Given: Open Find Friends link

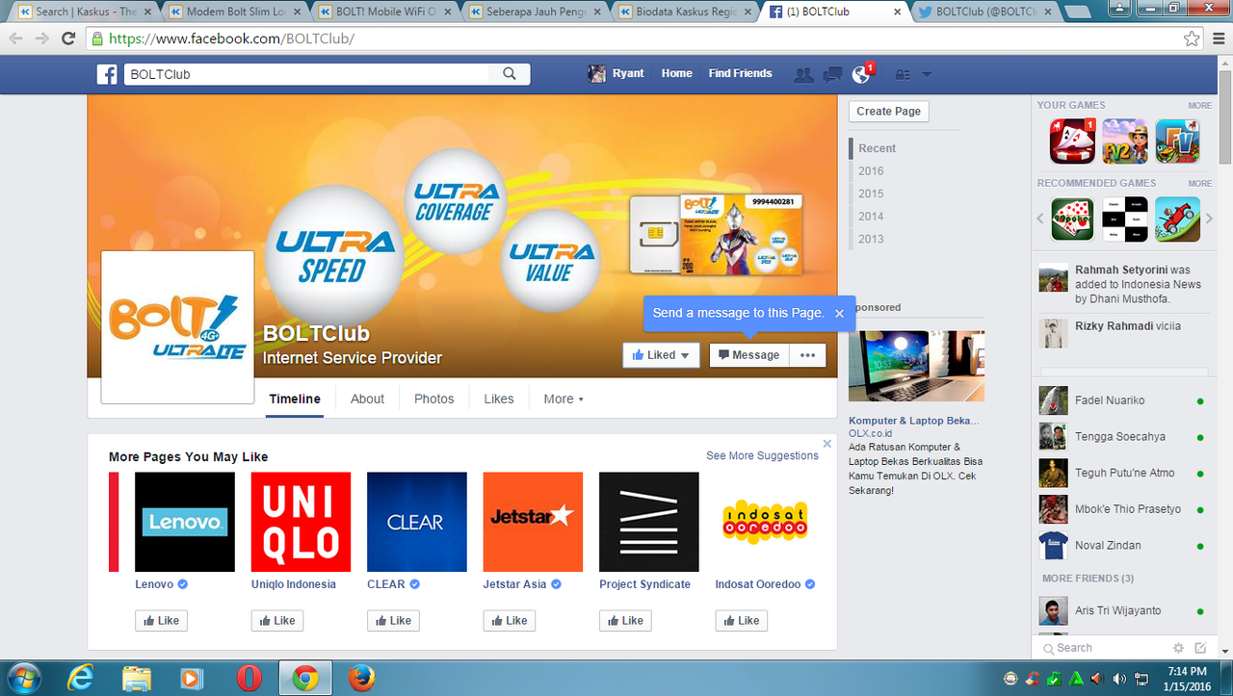Looking at the screenshot, I should coord(740,73).
